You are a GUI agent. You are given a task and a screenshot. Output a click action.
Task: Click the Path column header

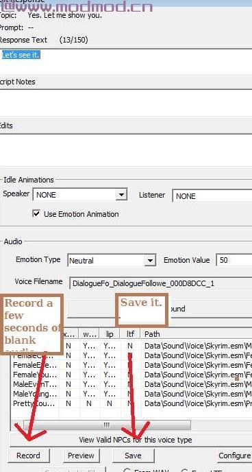(197, 334)
